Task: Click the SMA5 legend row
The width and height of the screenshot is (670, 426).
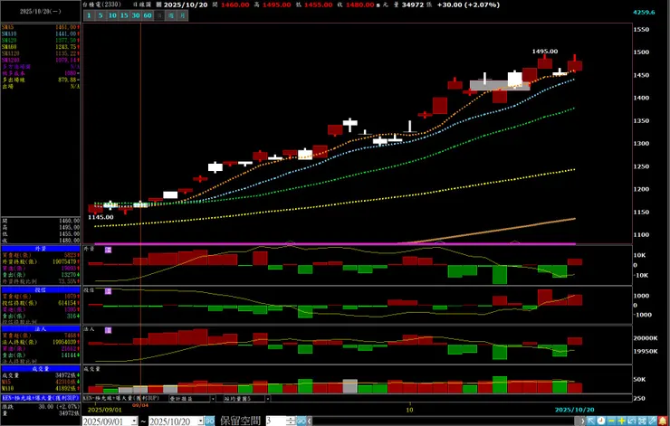Action: click(39, 27)
